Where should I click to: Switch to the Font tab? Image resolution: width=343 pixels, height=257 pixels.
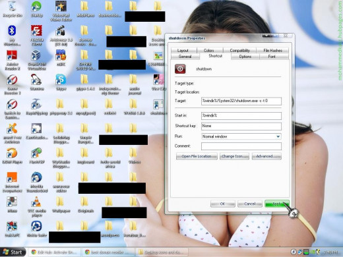point(272,57)
